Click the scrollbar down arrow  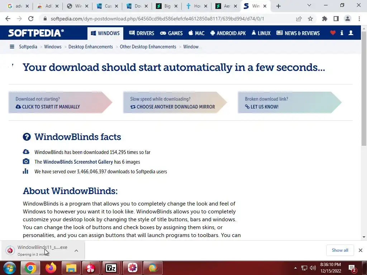click(x=364, y=237)
